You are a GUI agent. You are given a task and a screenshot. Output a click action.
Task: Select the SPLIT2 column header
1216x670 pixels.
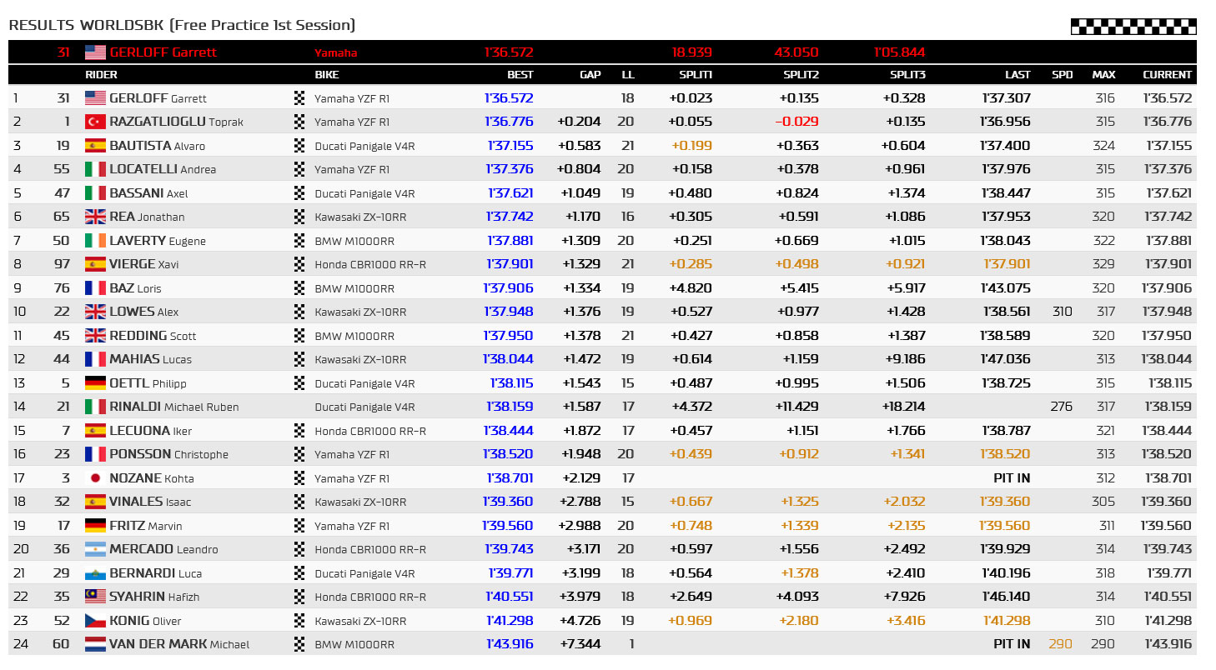[x=801, y=75]
